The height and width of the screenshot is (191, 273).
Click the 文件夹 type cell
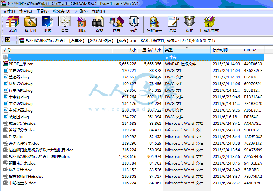point(171,57)
